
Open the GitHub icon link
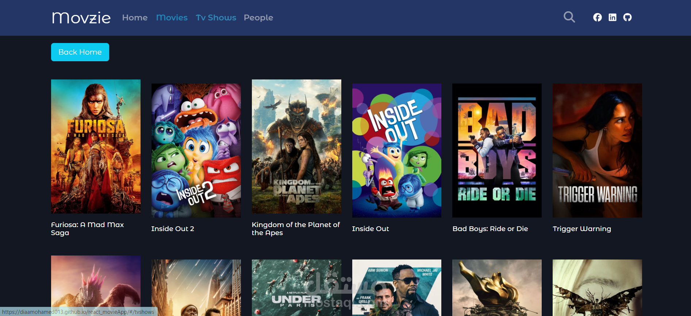pos(627,17)
